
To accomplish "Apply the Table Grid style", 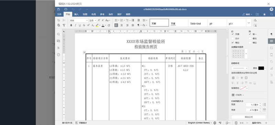I will pos(198,23).
